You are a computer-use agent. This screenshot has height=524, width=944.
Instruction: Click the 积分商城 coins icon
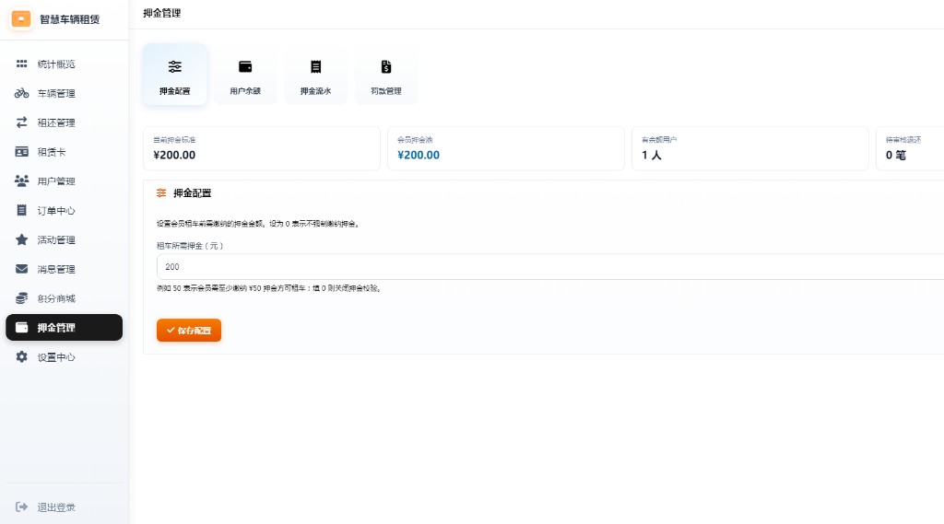[x=22, y=298]
